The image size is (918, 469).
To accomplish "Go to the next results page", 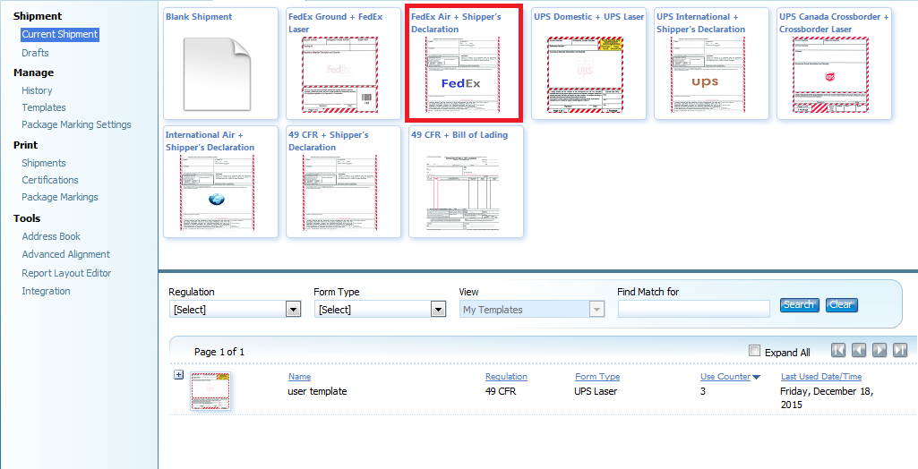I will click(879, 351).
